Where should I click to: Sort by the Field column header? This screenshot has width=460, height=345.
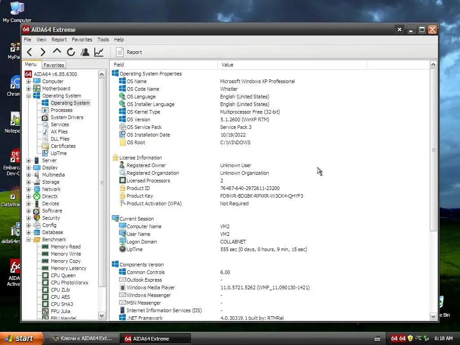pyautogui.click(x=164, y=65)
